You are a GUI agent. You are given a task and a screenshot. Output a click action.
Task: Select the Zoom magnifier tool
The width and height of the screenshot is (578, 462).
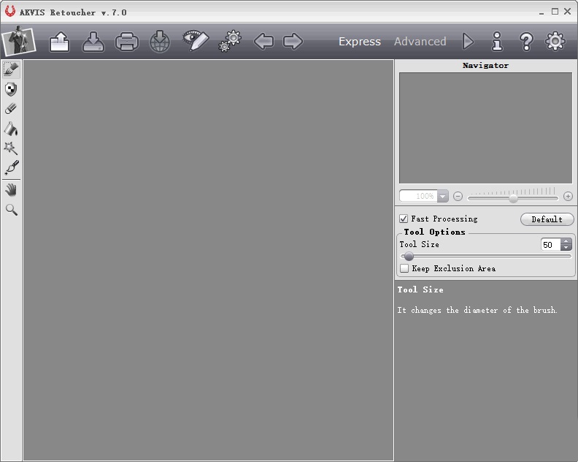12,210
